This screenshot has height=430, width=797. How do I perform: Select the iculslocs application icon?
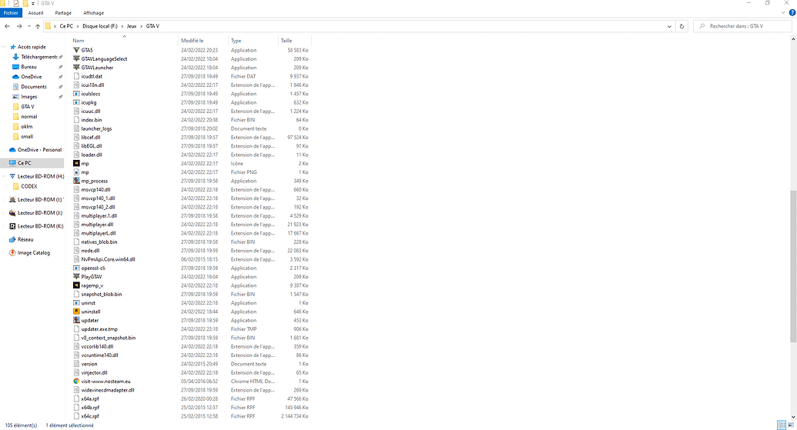click(x=76, y=94)
